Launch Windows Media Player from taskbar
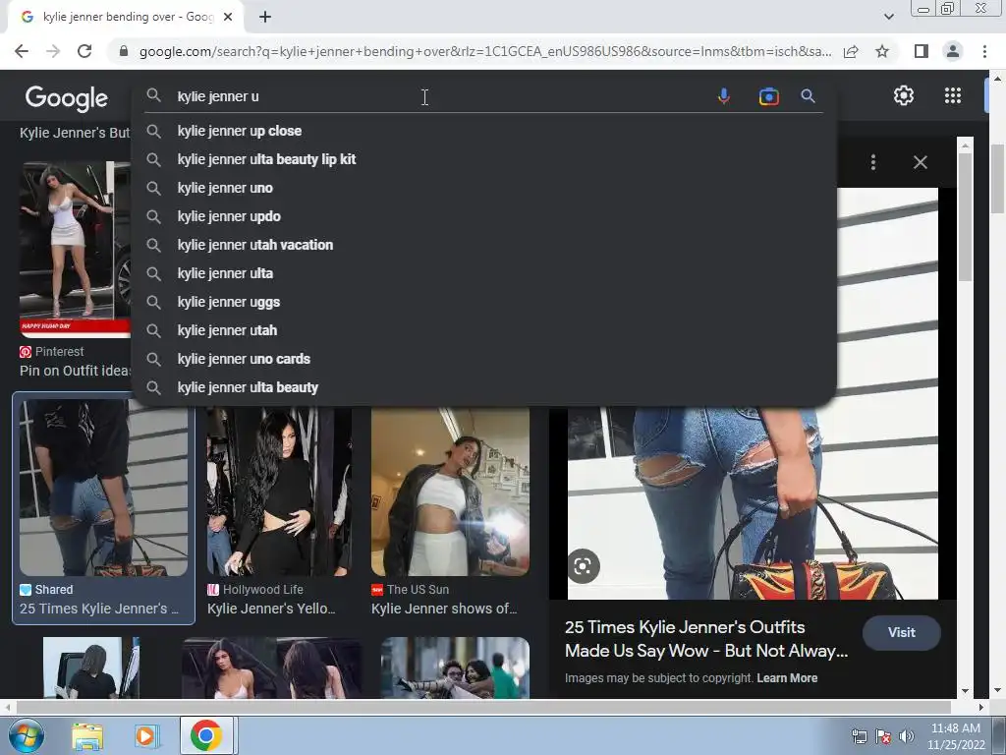 pos(146,735)
